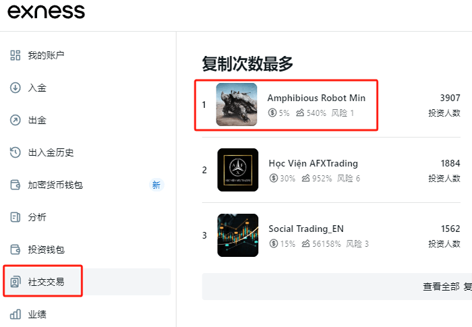Open Học Viện AFXTrading strategy
This screenshot has height=327, width=472.
point(313,163)
